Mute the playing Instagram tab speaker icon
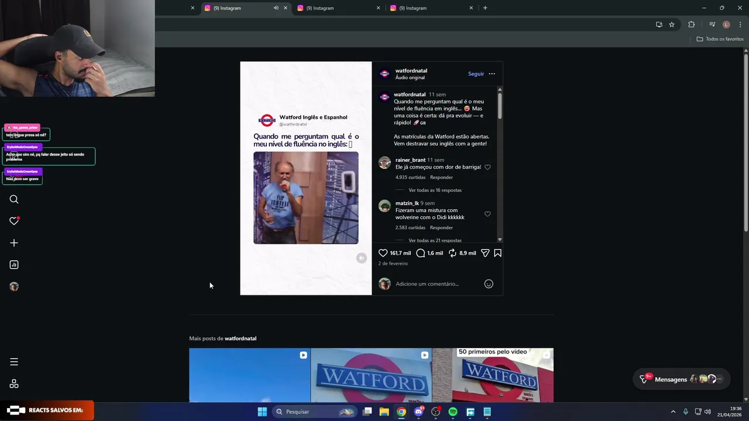749x421 pixels. [x=276, y=8]
